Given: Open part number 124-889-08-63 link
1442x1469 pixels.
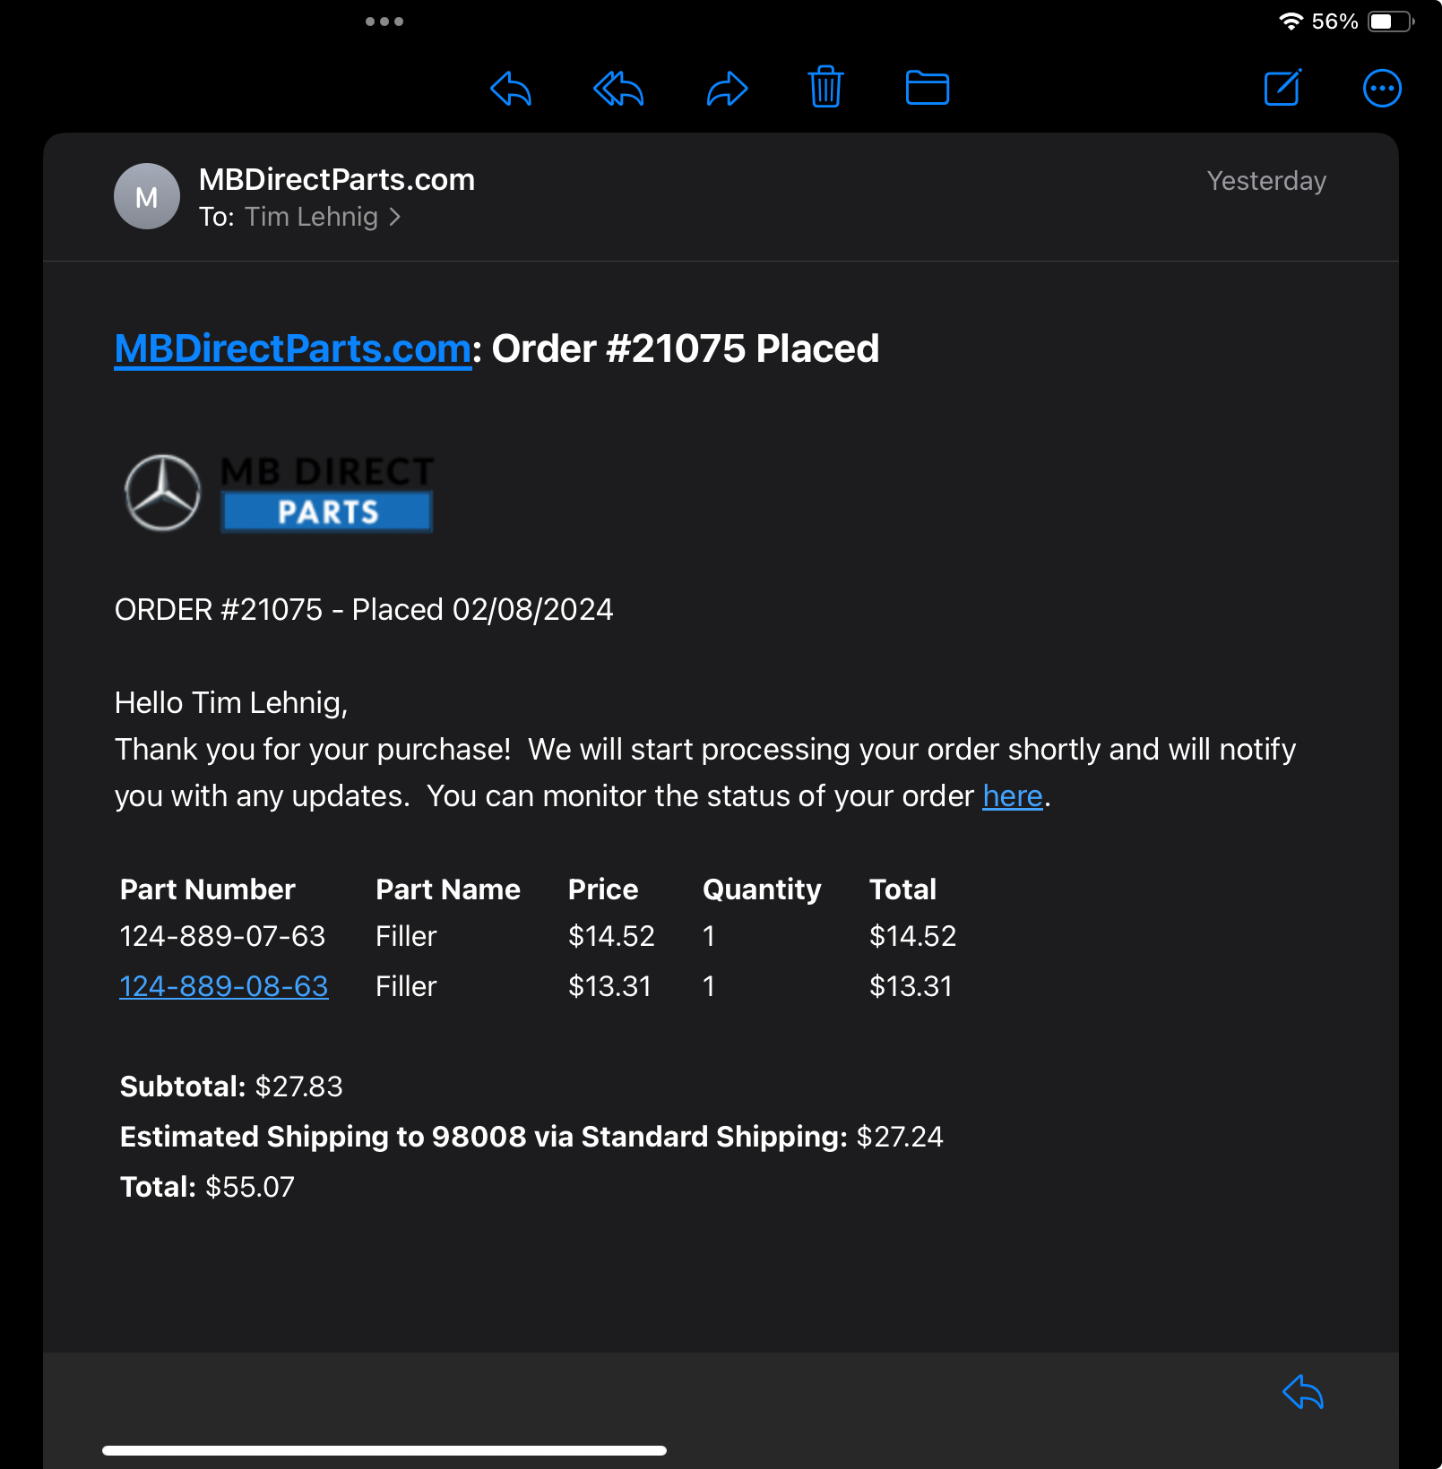Looking at the screenshot, I should click(x=224, y=986).
